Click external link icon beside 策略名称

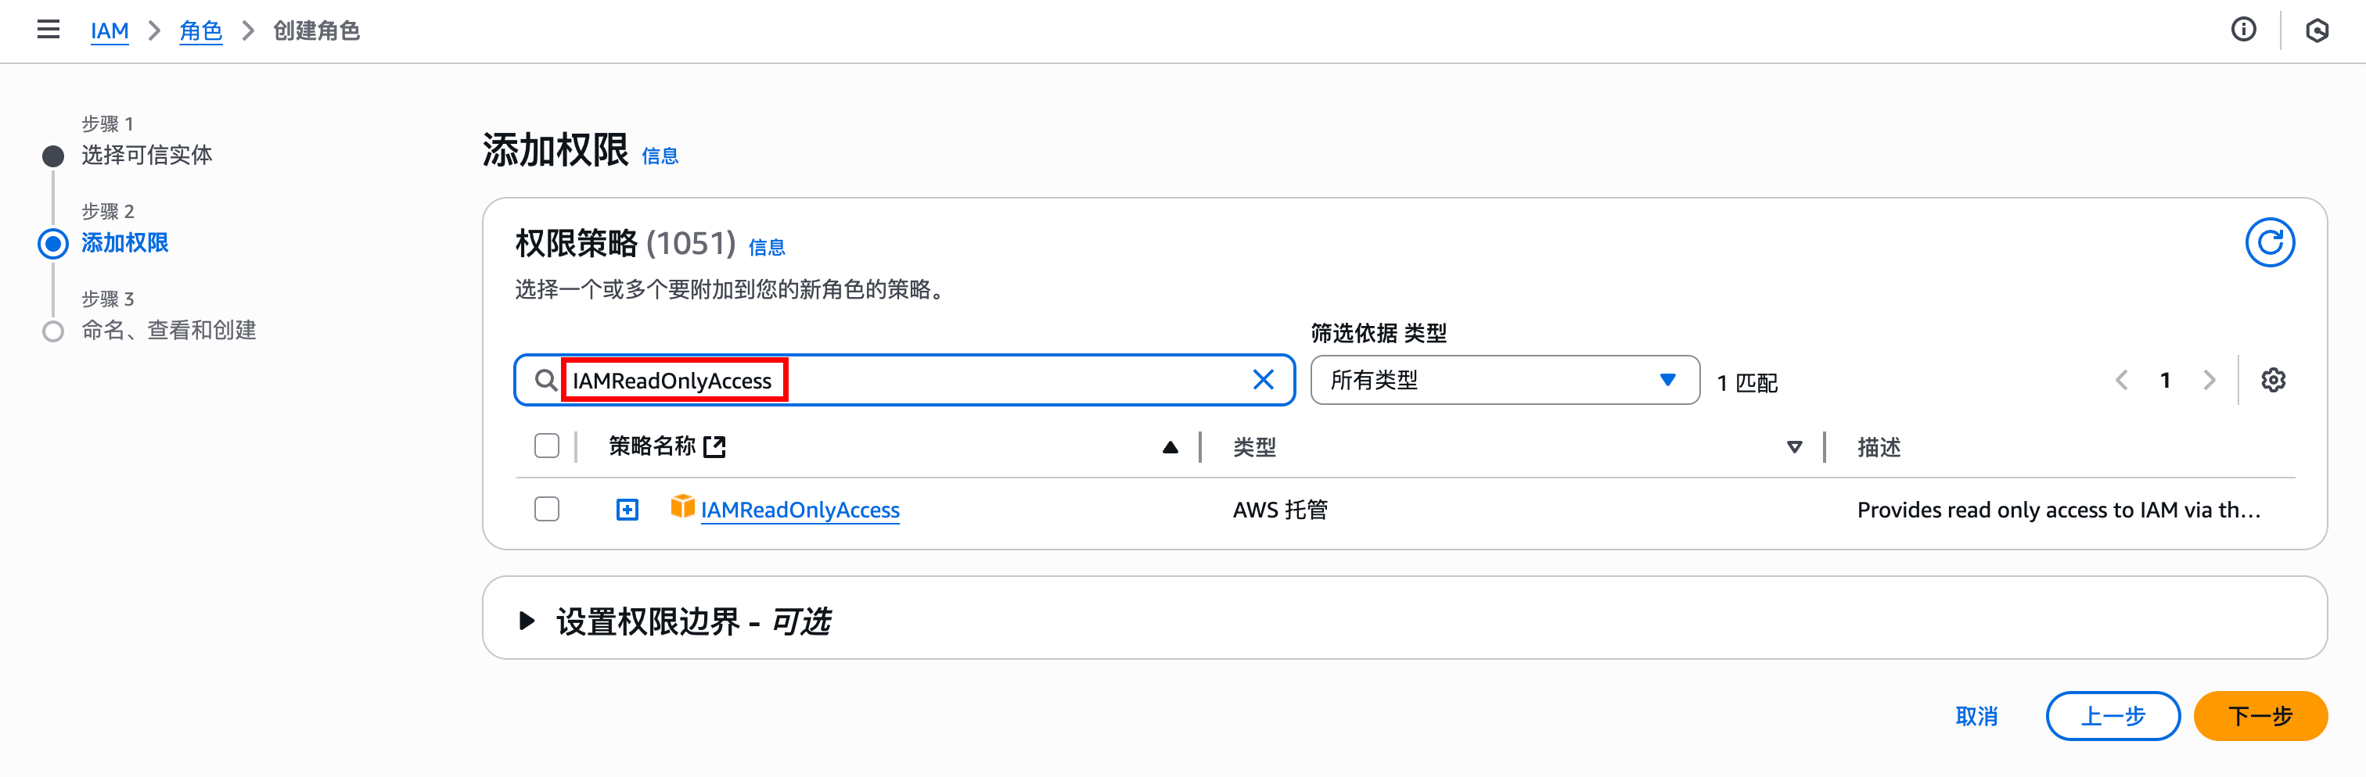coord(714,447)
